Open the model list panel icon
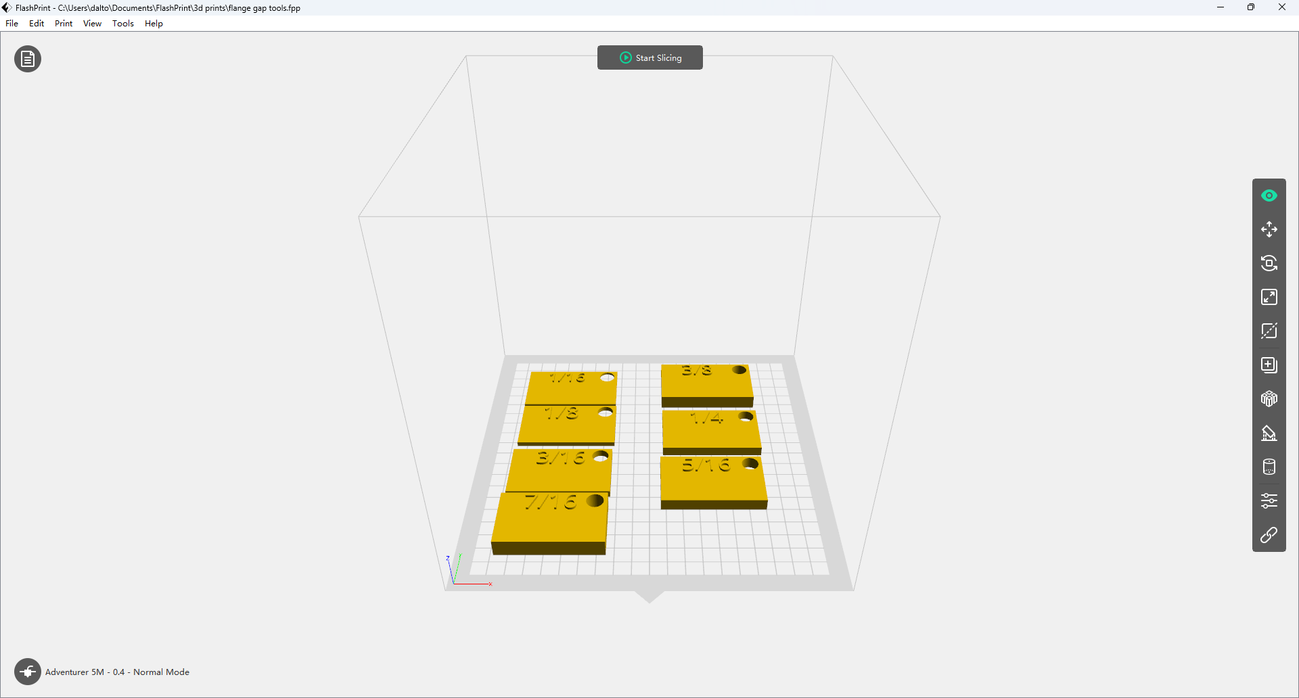 pos(28,60)
